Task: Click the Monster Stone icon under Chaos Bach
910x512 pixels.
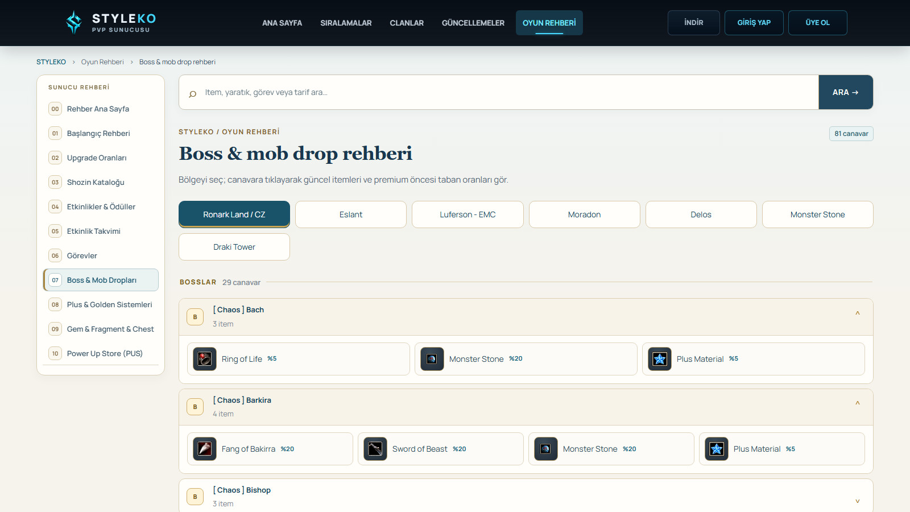Action: 432,359
